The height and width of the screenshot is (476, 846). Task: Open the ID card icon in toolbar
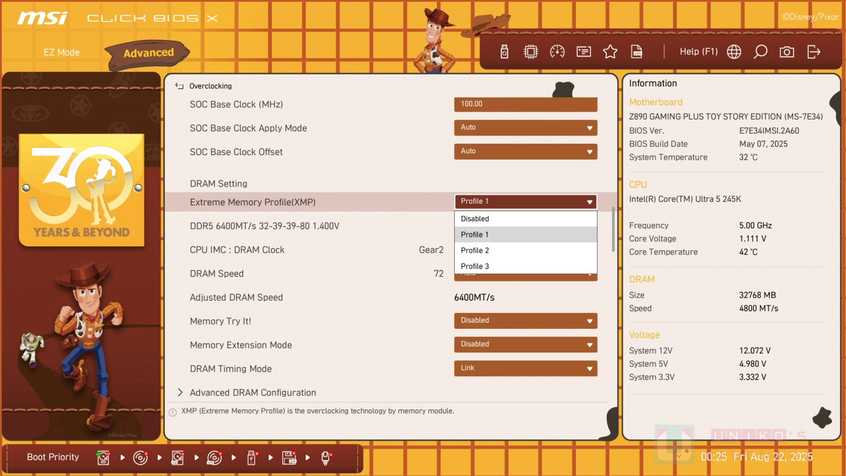pos(584,52)
